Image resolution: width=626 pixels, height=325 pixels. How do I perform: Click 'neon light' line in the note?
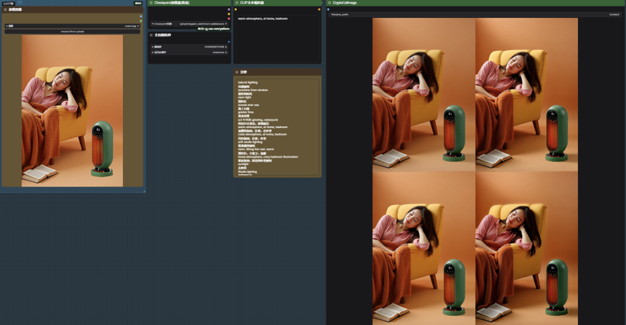click(x=245, y=97)
